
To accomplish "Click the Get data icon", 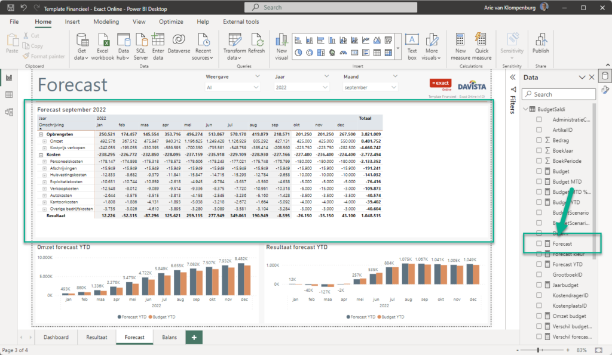I will 82,44.
